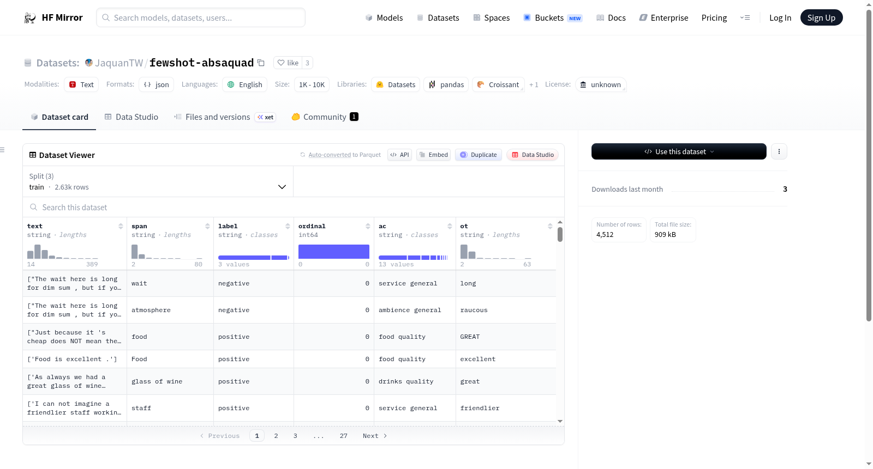Filter by the Text modality tag
This screenshot has height=469, width=873.
tap(81, 84)
